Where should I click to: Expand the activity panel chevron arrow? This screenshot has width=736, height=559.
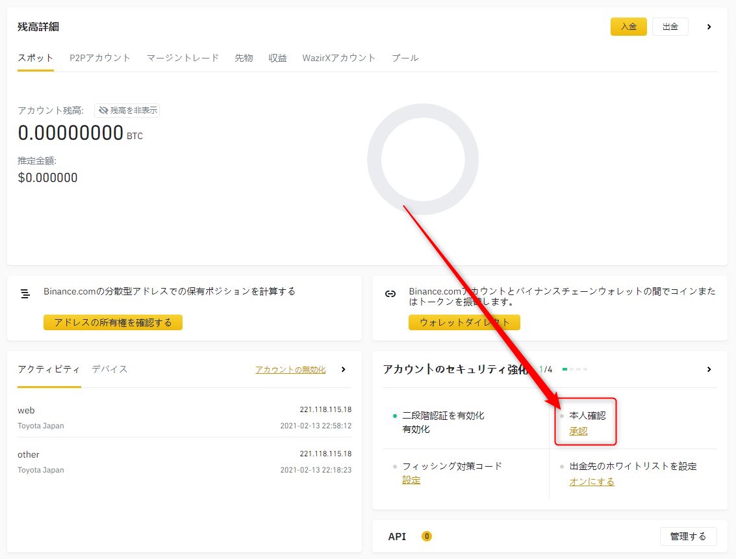(344, 369)
